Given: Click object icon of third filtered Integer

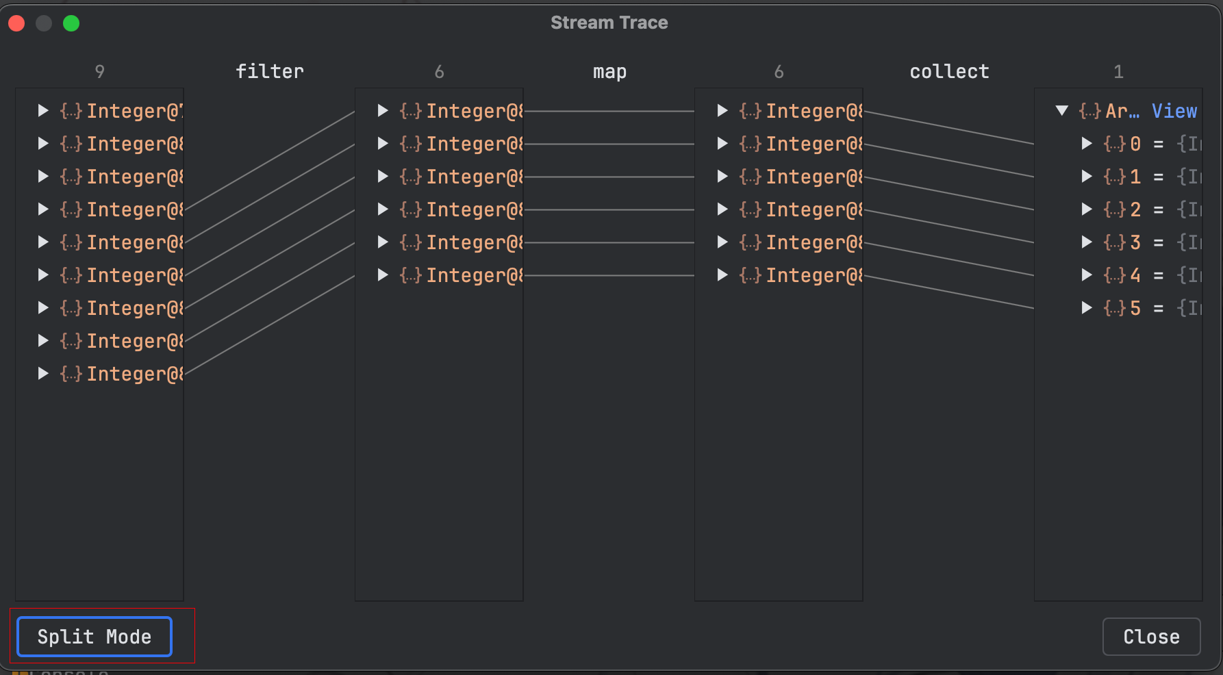Looking at the screenshot, I should tap(410, 177).
